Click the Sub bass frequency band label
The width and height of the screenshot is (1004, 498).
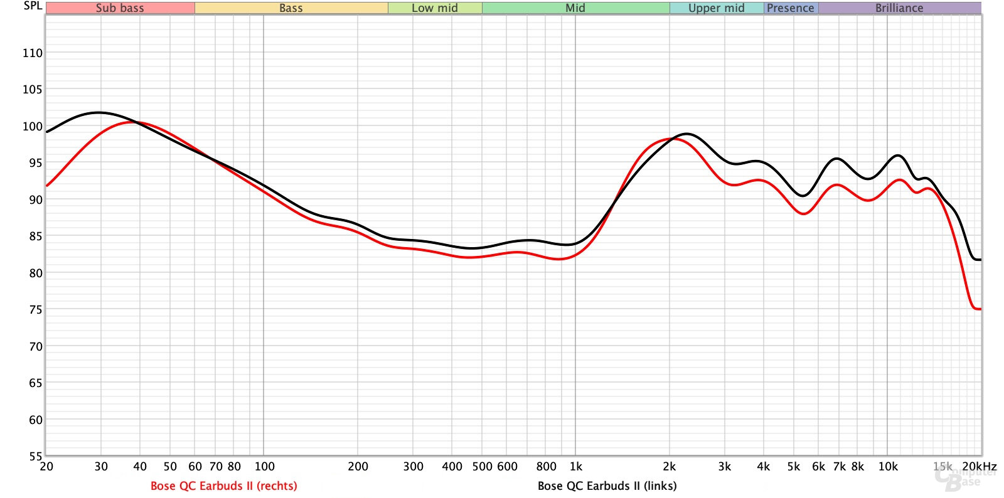[x=120, y=8]
